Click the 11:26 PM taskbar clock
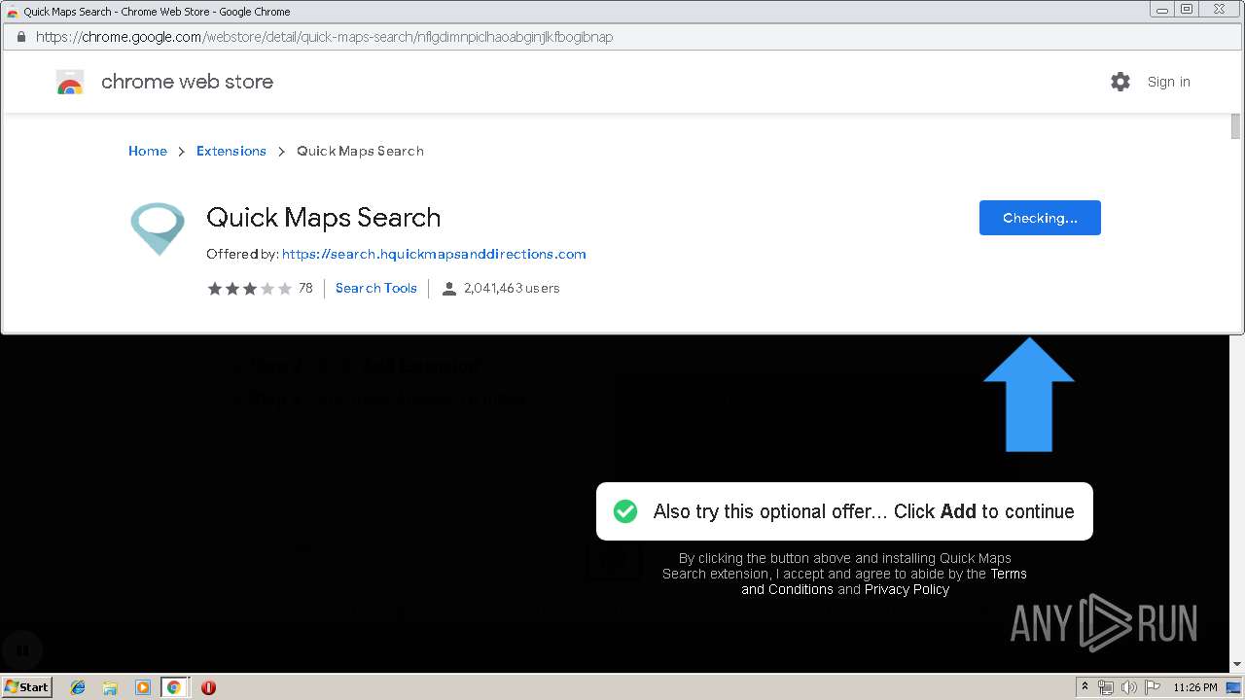This screenshot has width=1245, height=700. 1195,687
